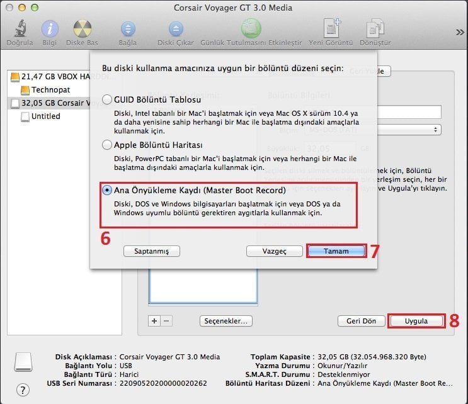Screen dimensions: 468x404
Task: Click the Bağlantı Yolu value USB
Action: point(125,366)
